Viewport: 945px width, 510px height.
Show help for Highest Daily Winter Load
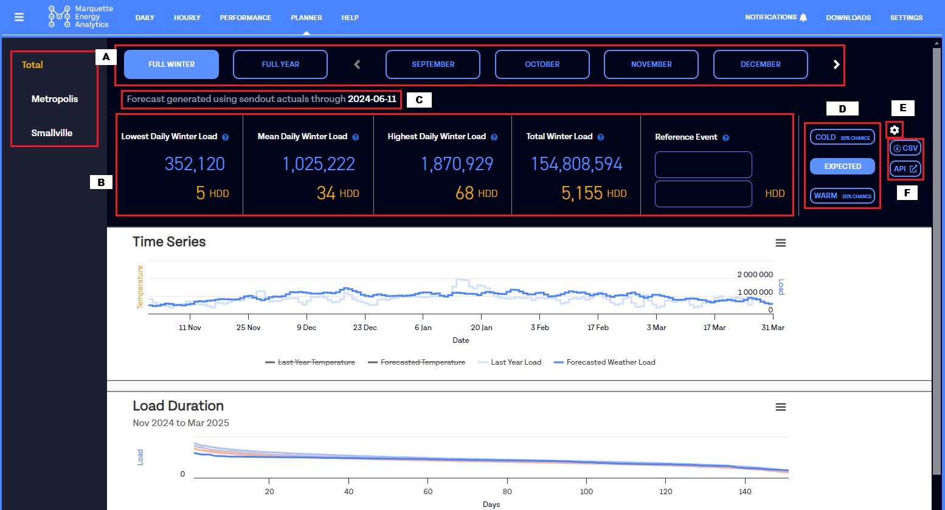coord(494,137)
